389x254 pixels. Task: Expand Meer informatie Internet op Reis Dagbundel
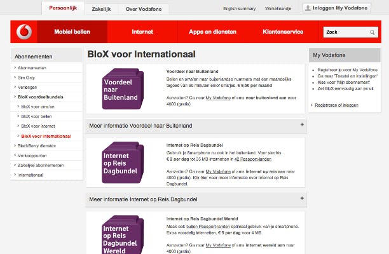tap(196, 199)
